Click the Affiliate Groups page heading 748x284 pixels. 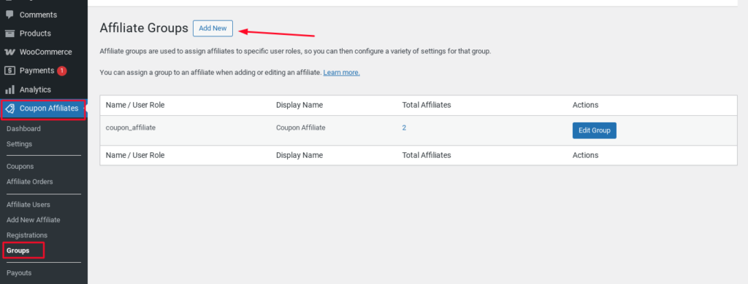point(144,28)
